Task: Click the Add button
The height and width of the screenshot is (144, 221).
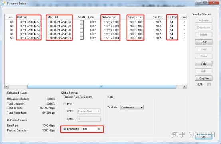Action: click(x=204, y=64)
